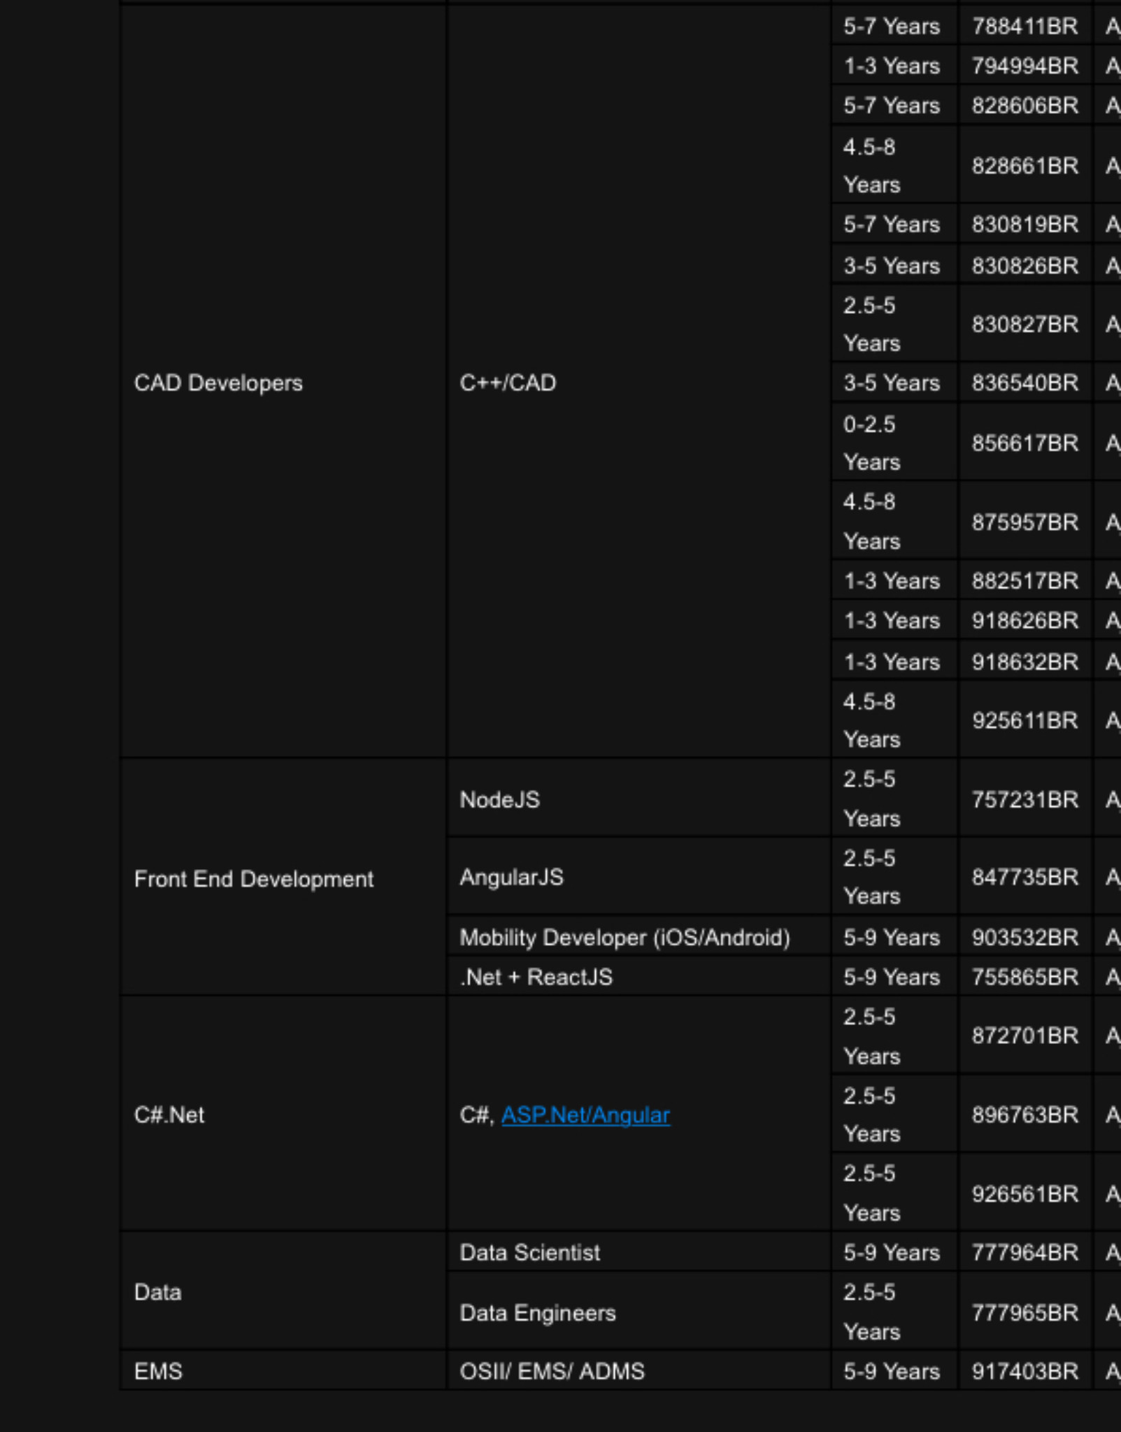Viewport: 1121px width, 1432px height.
Task: Select job ID 794994BR
Action: [x=1024, y=66]
